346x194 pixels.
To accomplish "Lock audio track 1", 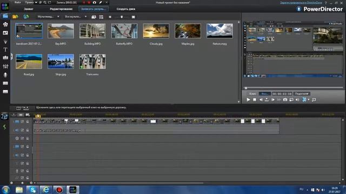I will click(28, 130).
